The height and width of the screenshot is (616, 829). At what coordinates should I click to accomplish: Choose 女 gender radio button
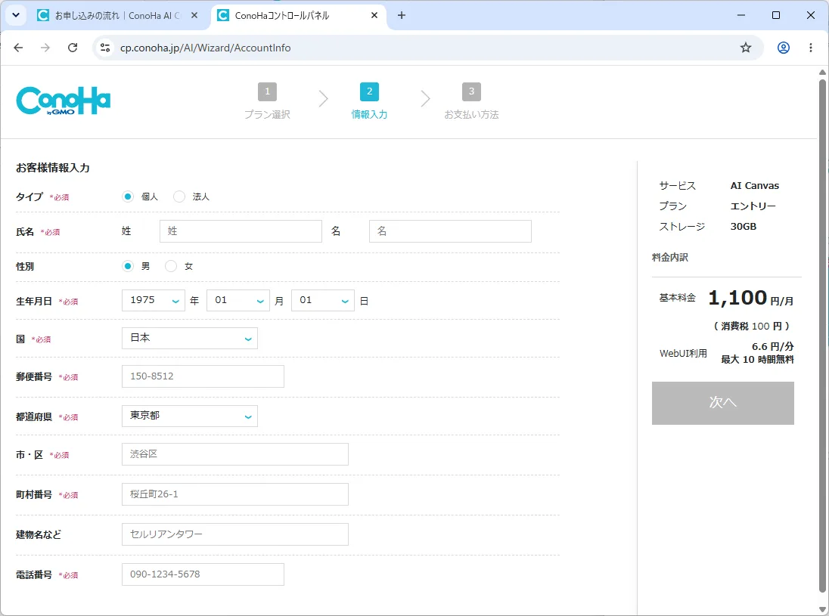coord(171,266)
